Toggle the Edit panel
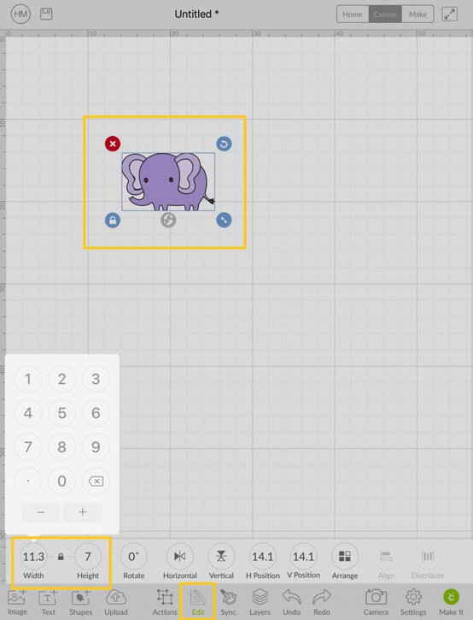473x620 pixels. coord(198,602)
